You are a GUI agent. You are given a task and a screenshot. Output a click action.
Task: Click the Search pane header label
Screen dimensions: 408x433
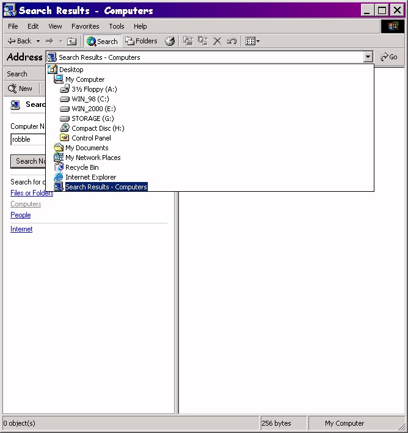[17, 74]
